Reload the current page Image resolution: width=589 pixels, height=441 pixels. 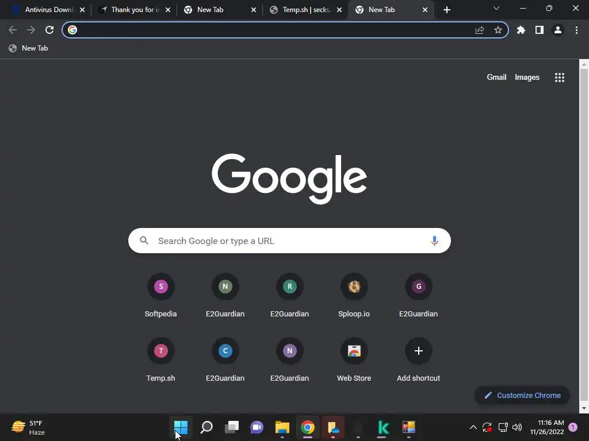click(49, 30)
